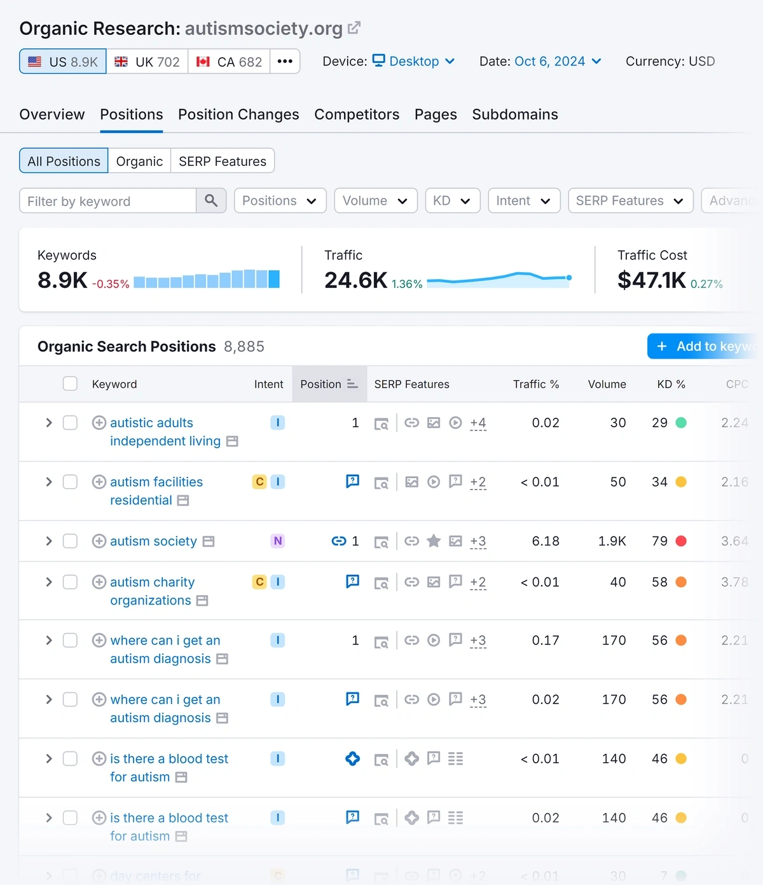
Task: Click the Canada flag icon in database selector
Action: [203, 62]
